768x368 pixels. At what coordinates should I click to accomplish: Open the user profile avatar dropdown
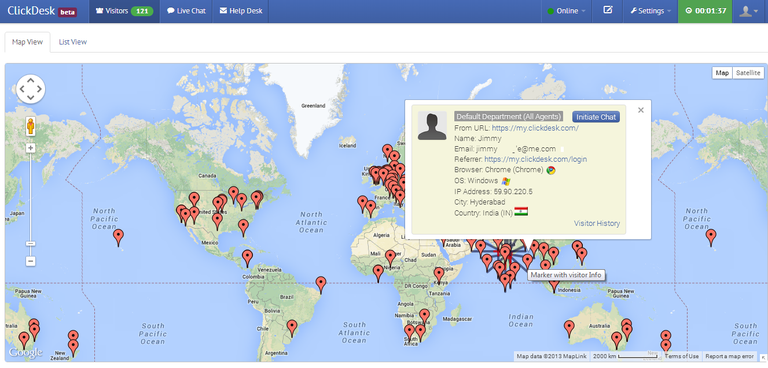coord(748,11)
